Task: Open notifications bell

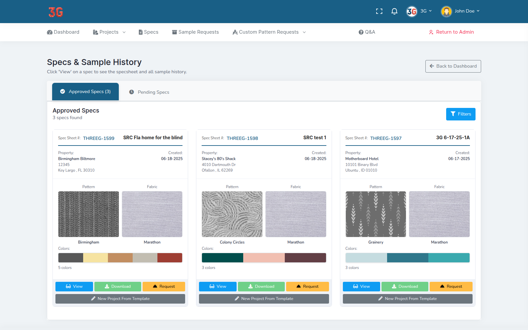Action: coord(394,11)
